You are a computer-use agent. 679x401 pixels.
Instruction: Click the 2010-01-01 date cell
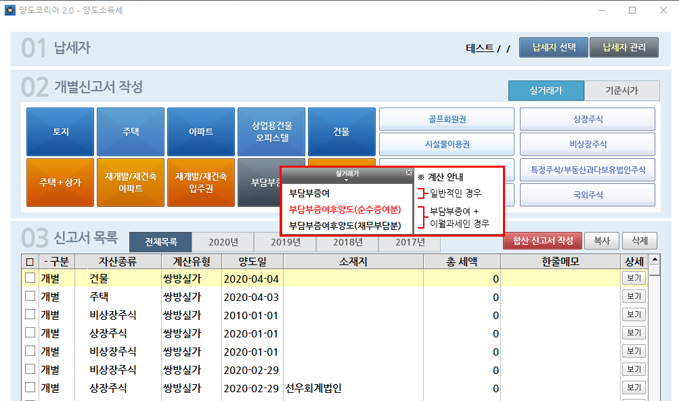[x=251, y=315]
